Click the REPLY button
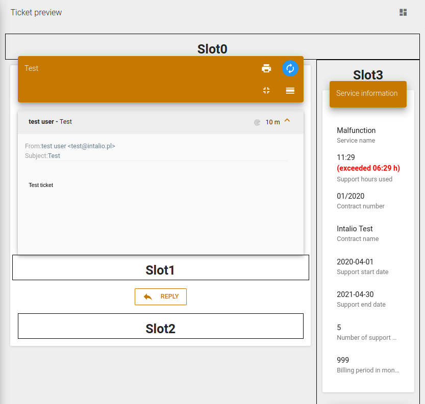Image resolution: width=425 pixels, height=404 pixels. (x=160, y=297)
